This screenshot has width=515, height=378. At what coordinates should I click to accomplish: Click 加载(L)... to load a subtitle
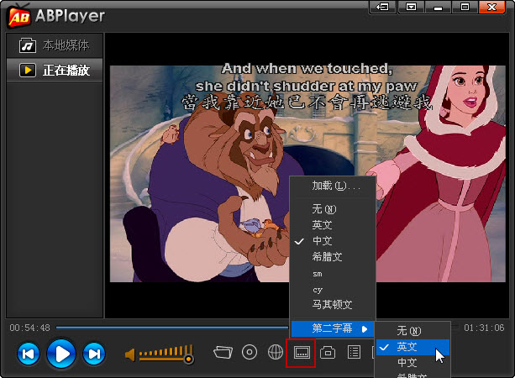pyautogui.click(x=336, y=186)
